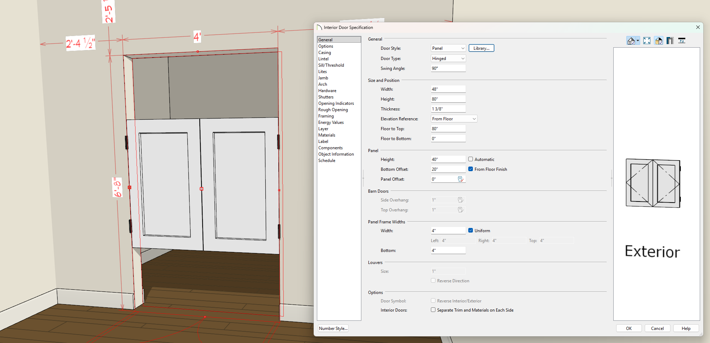Uncheck From Floor Finish checkbox

(x=470, y=169)
